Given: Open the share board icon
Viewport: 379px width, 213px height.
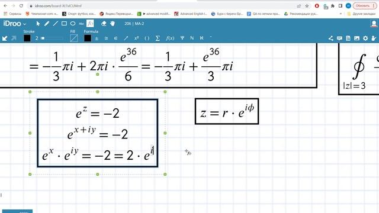Looking at the screenshot, I should (x=330, y=38).
